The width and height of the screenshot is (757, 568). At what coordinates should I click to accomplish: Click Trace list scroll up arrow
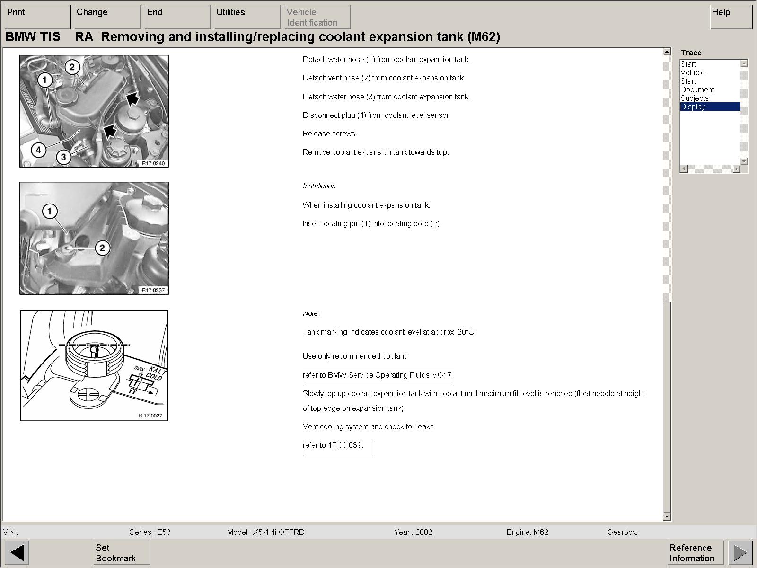point(744,63)
